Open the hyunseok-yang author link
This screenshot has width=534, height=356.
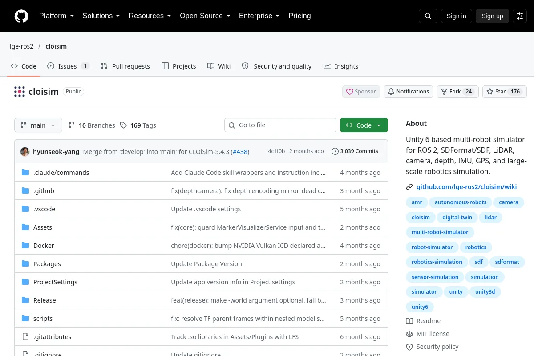(56, 151)
